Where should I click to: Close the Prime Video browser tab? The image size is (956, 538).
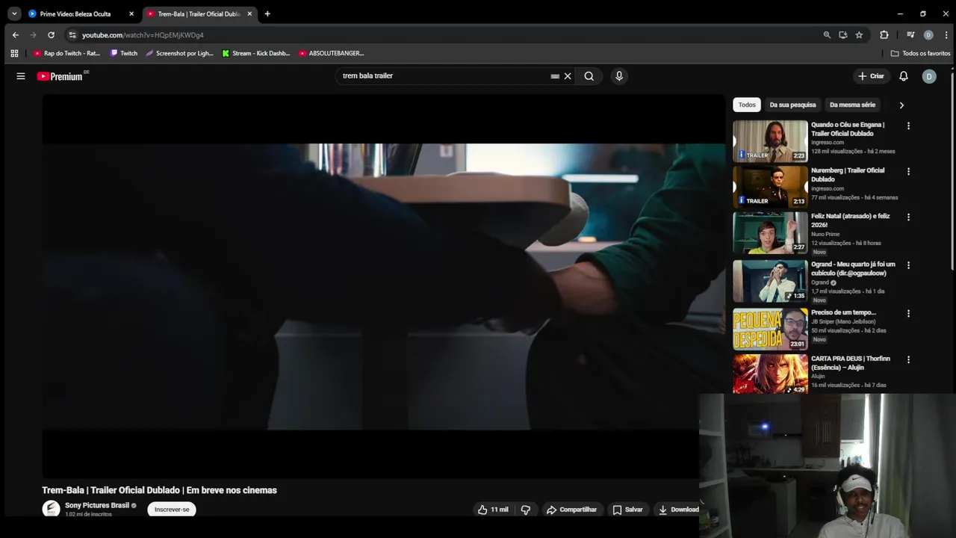point(131,14)
